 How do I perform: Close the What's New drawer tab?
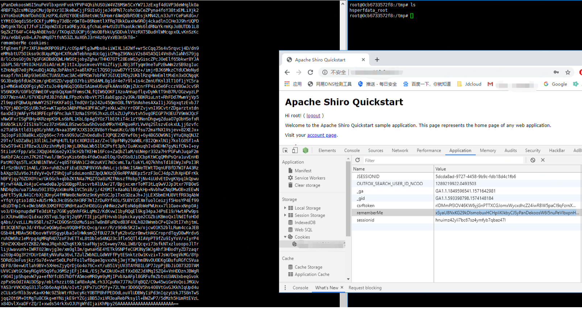pyautogui.click(x=342, y=288)
